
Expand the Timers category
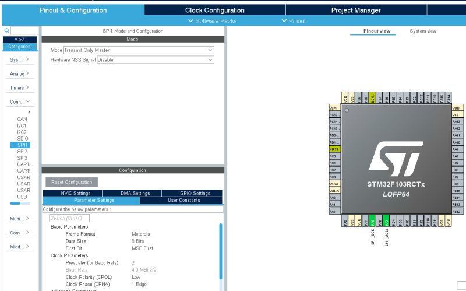point(20,87)
